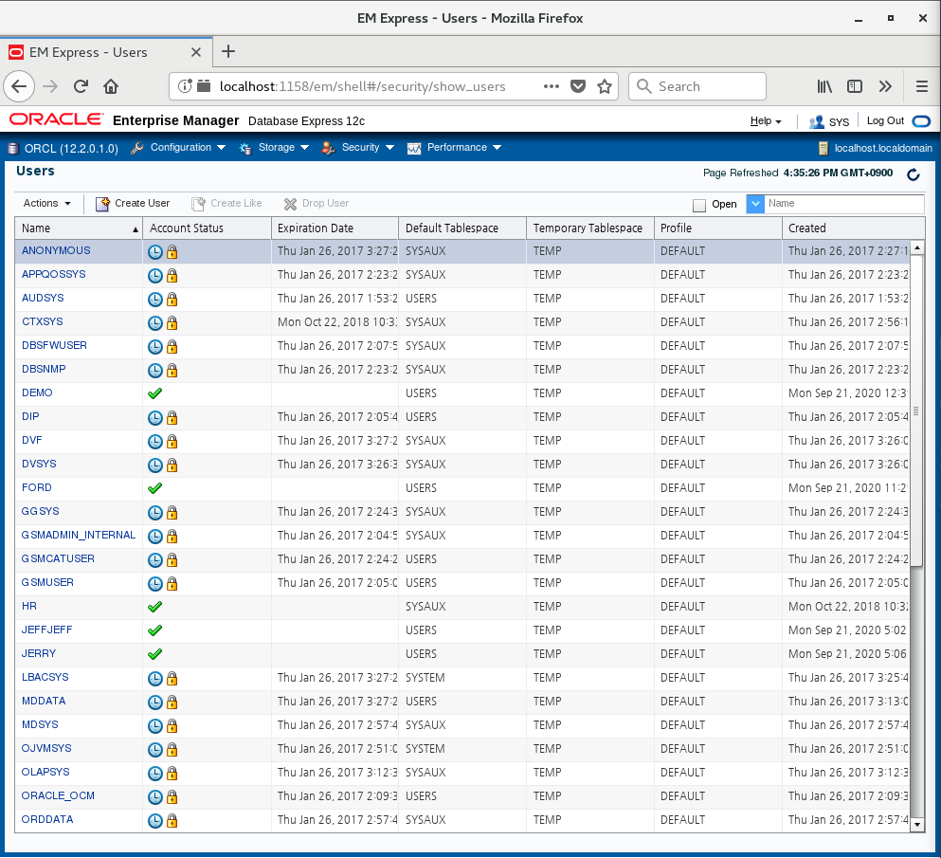Click the clock icon in the ANONYMOUS row

click(155, 252)
